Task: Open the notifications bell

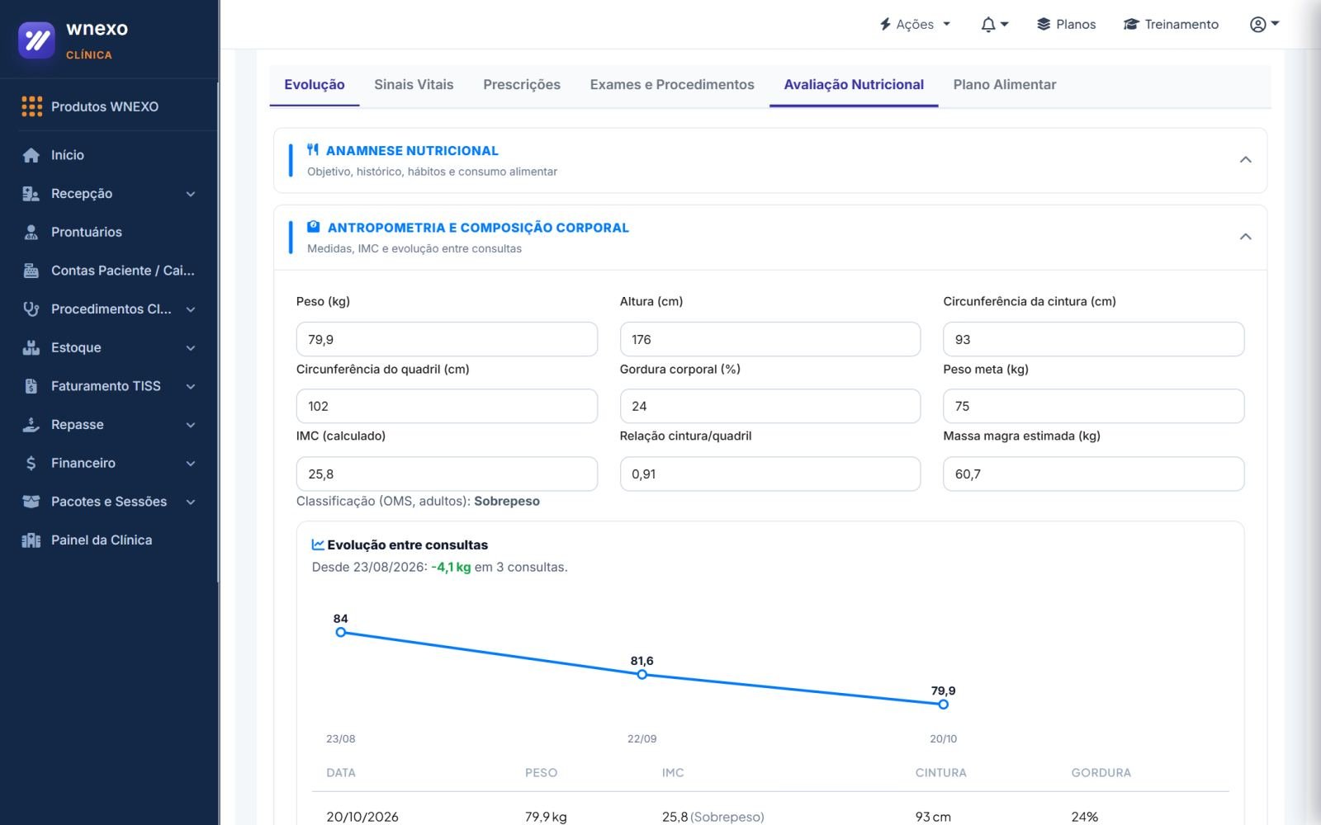Action: (988, 24)
